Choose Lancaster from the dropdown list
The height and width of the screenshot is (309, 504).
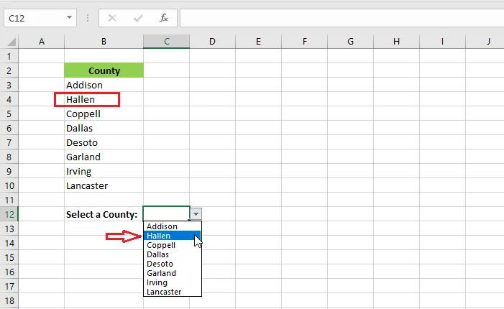click(173, 292)
